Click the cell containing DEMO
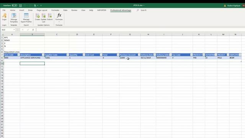This screenshot has width=245, height=138. point(12,40)
